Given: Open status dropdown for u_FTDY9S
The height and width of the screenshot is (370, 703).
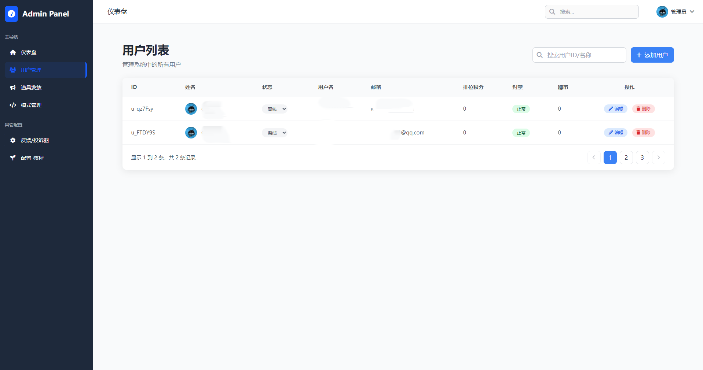Looking at the screenshot, I should click(x=274, y=133).
